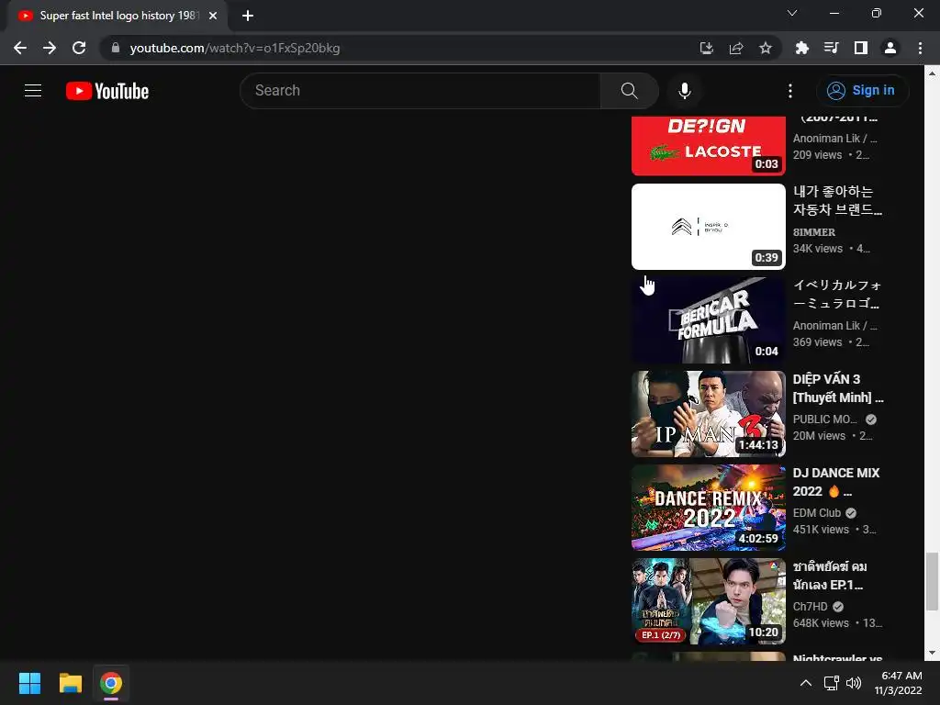Open YouTube settings three-dot menu
Screen dimensions: 940x705
pyautogui.click(x=790, y=91)
